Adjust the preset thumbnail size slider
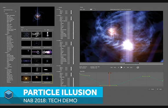This screenshot has width=168, height=108. (50, 30)
